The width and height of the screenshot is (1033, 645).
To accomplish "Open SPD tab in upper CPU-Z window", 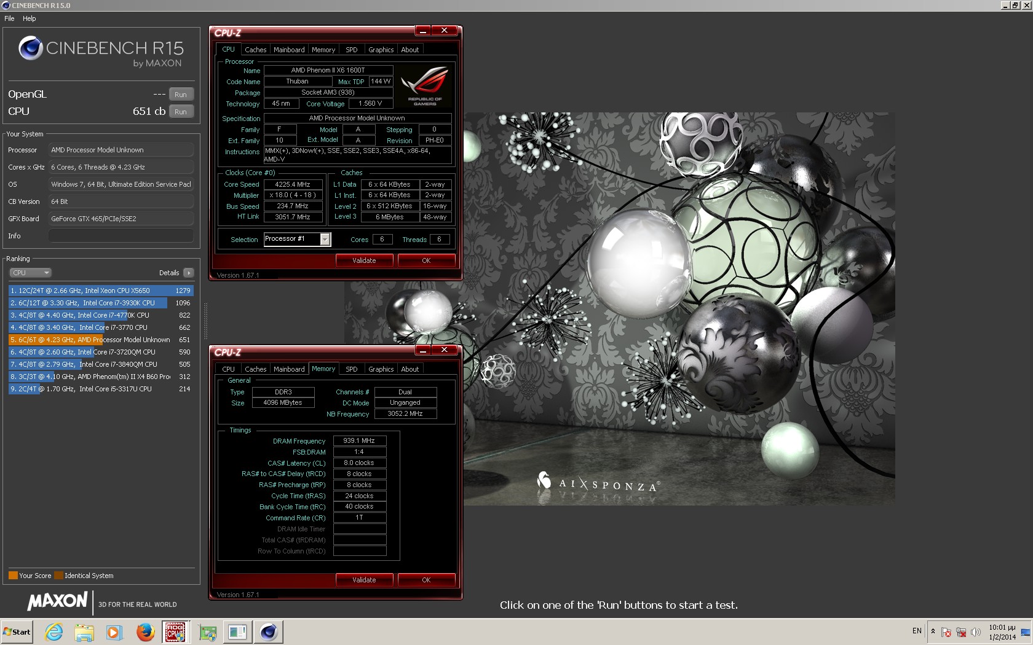I will pyautogui.click(x=352, y=50).
